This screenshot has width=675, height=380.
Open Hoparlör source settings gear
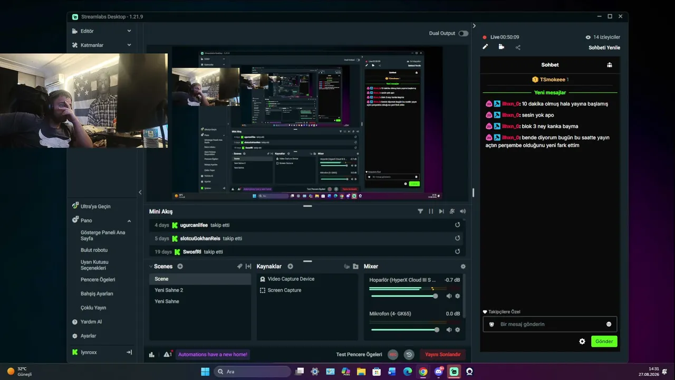coord(457,296)
